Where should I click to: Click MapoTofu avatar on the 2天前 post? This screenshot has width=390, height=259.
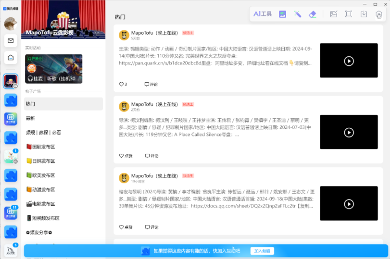124,107
